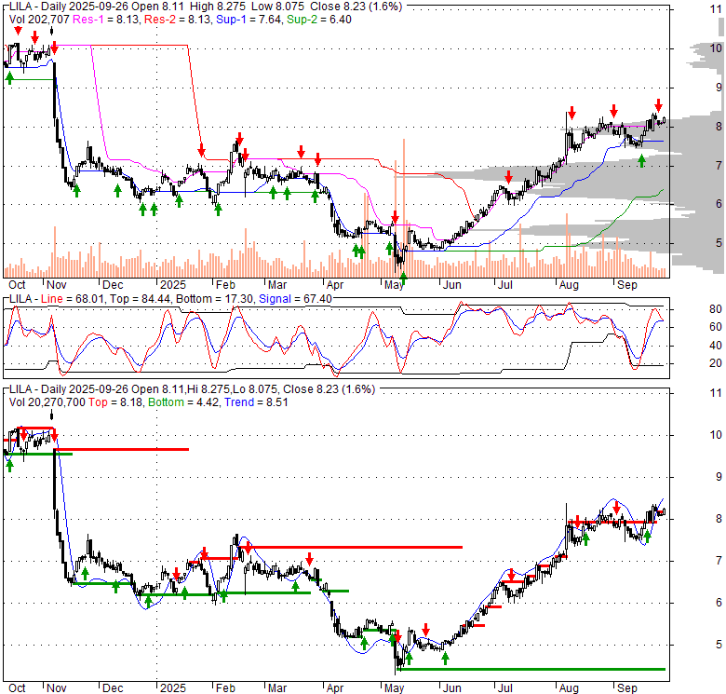
Task: Click the 'Sep' label on bottom chart axis
Action: 627,688
